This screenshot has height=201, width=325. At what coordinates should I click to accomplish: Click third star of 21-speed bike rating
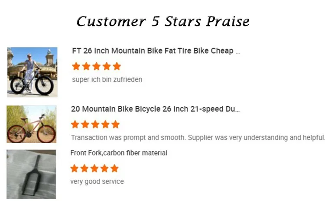point(95,124)
